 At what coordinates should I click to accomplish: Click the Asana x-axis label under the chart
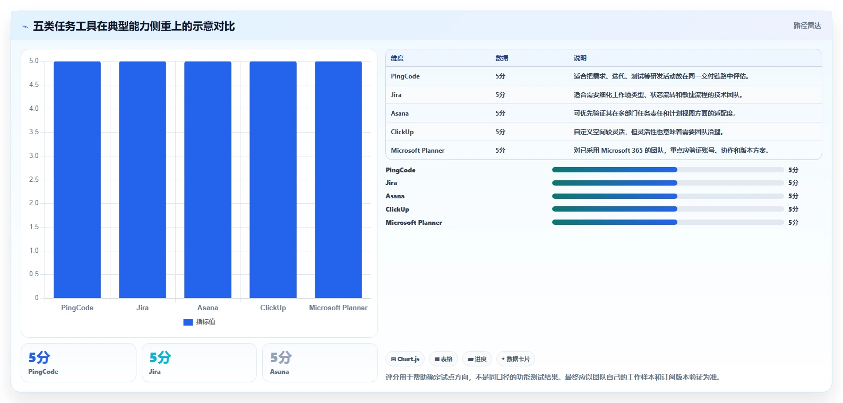[x=208, y=308]
